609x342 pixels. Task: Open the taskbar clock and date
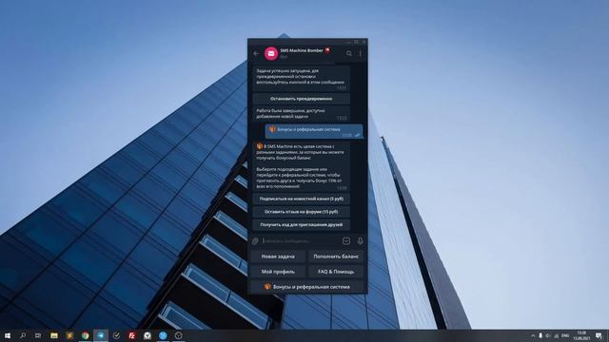581,335
